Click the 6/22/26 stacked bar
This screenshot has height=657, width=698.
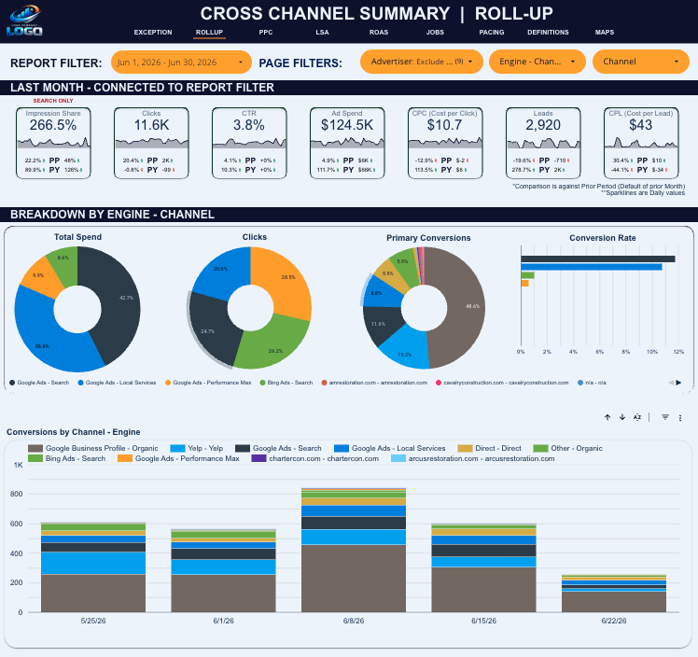[614, 594]
